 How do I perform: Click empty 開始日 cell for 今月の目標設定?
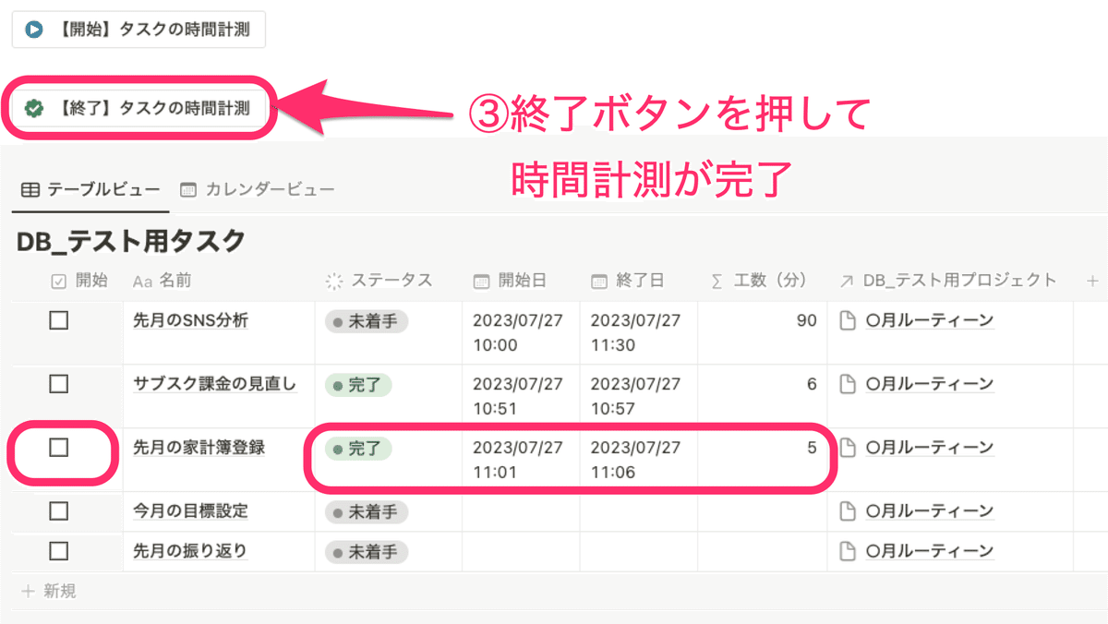click(x=521, y=511)
